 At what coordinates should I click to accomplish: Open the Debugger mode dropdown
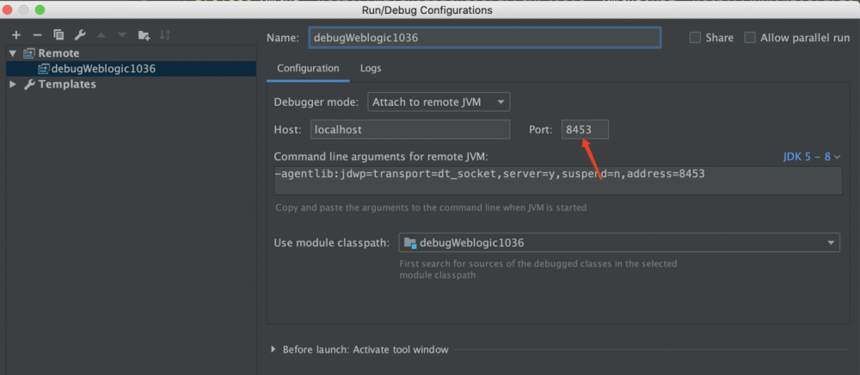[x=439, y=101]
